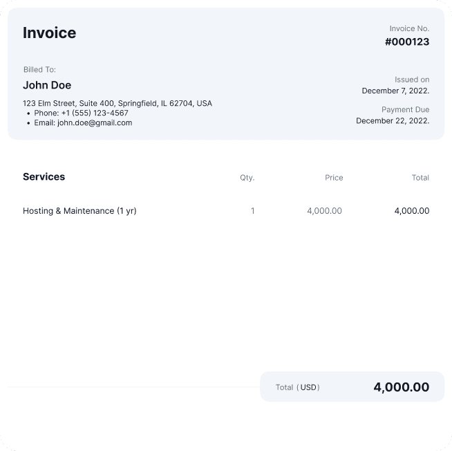This screenshot has height=451, width=452.
Task: Click the quantity value 1
Action: tap(252, 211)
